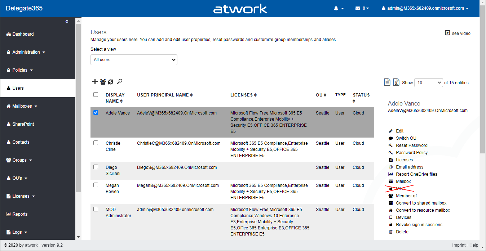Open the 'All users' view dropdown
486x251 pixels.
pos(134,60)
